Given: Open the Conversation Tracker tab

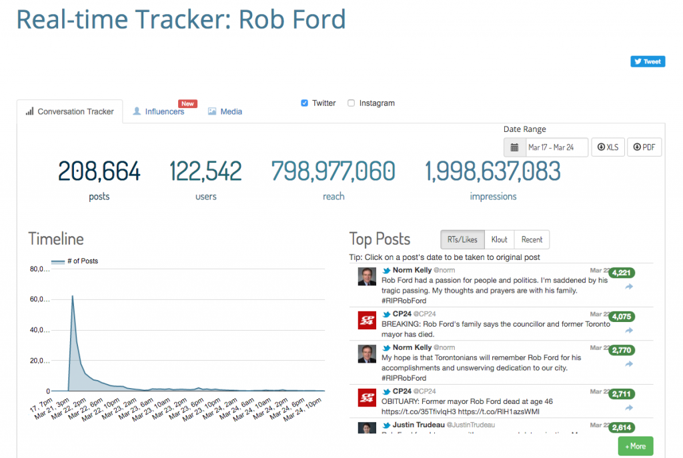Looking at the screenshot, I should (69, 111).
